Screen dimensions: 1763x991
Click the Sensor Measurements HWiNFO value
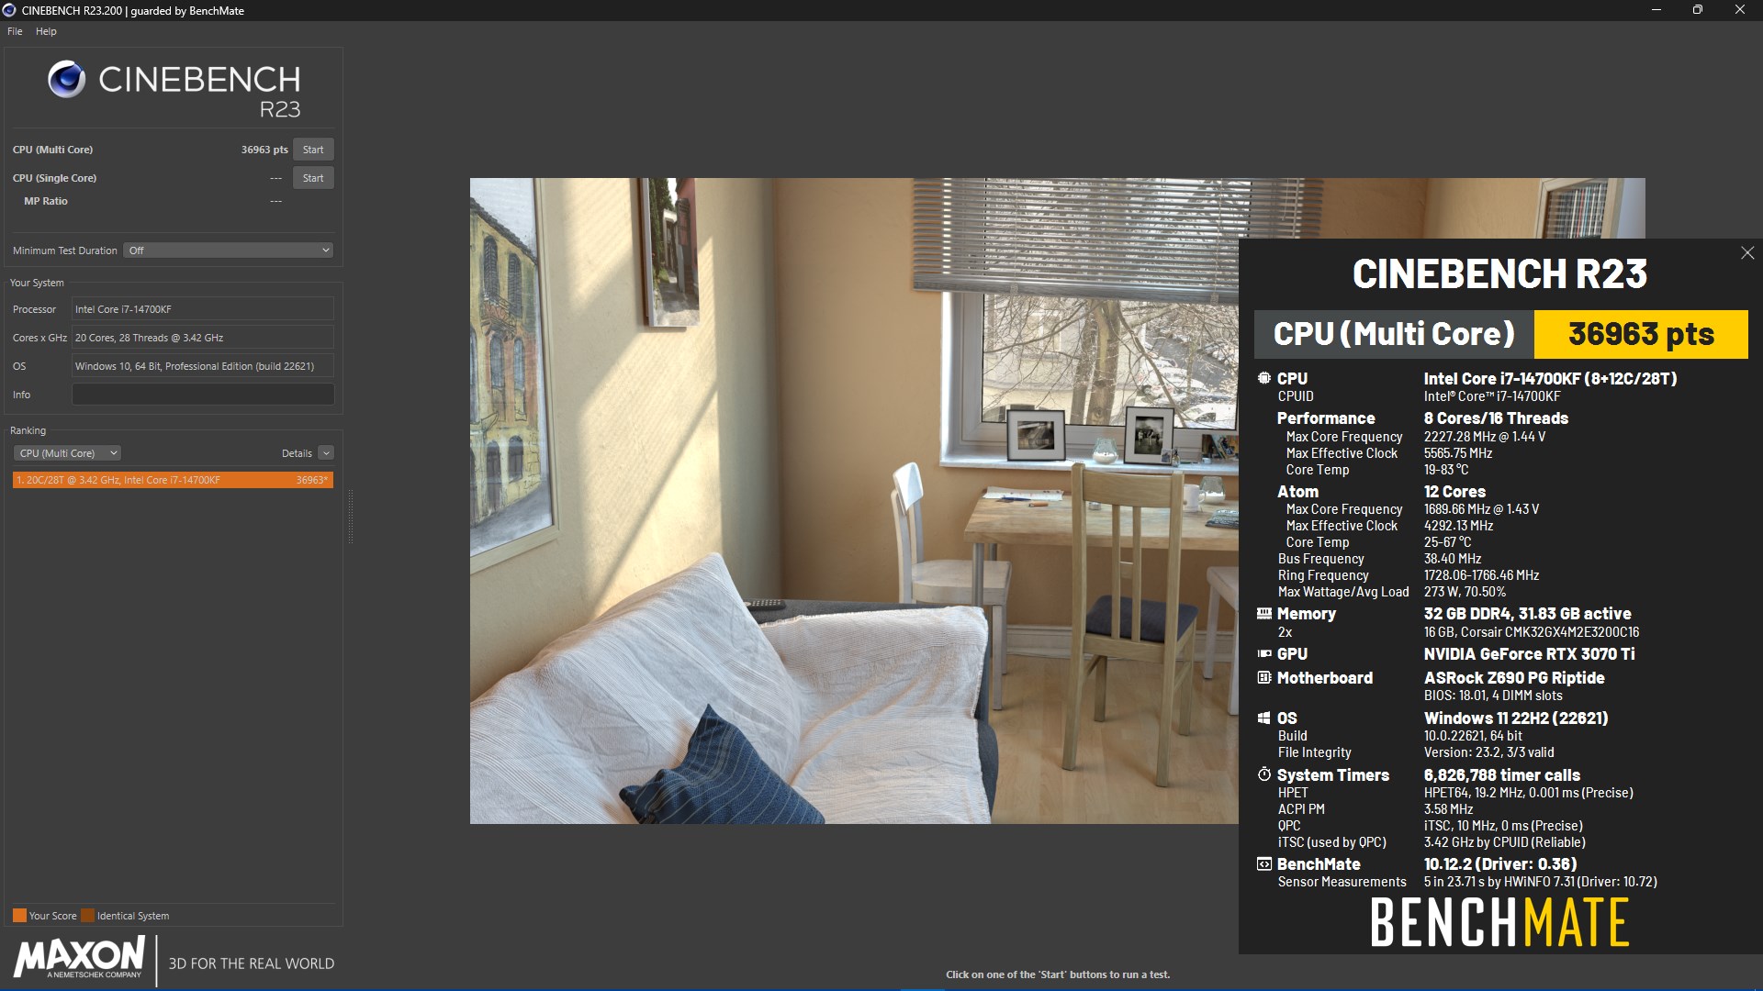point(1541,882)
